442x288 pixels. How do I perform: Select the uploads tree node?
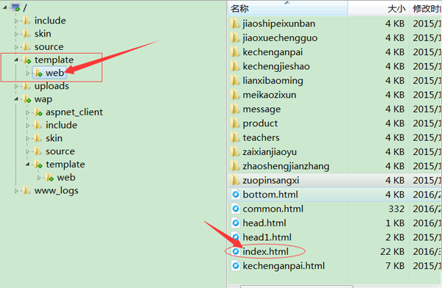(52, 86)
